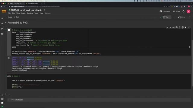Open the Help menu in Colab

[x=41, y=13]
